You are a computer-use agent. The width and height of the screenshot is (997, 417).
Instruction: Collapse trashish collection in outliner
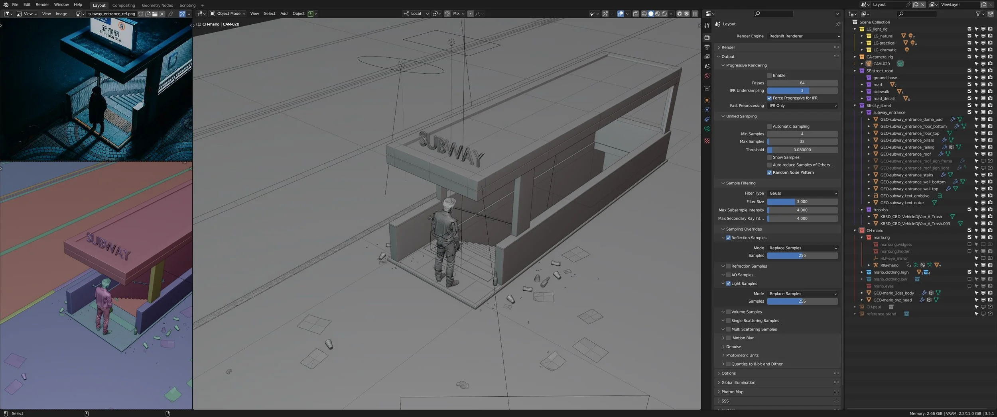pos(862,209)
